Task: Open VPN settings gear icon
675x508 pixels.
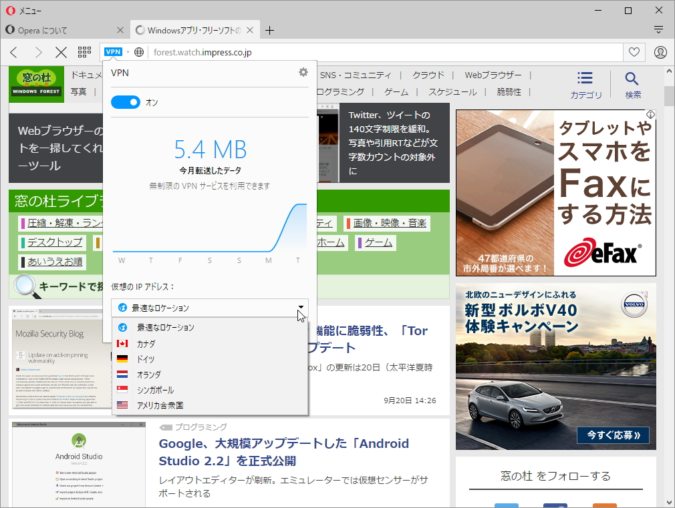Action: click(x=303, y=72)
